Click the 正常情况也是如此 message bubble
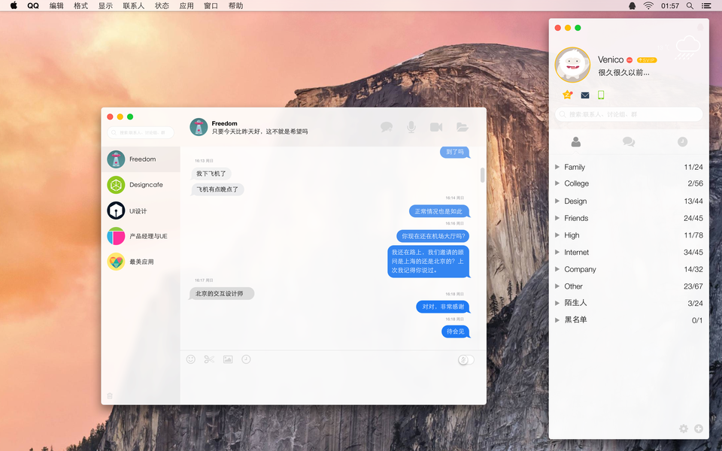722x451 pixels. pyautogui.click(x=438, y=211)
